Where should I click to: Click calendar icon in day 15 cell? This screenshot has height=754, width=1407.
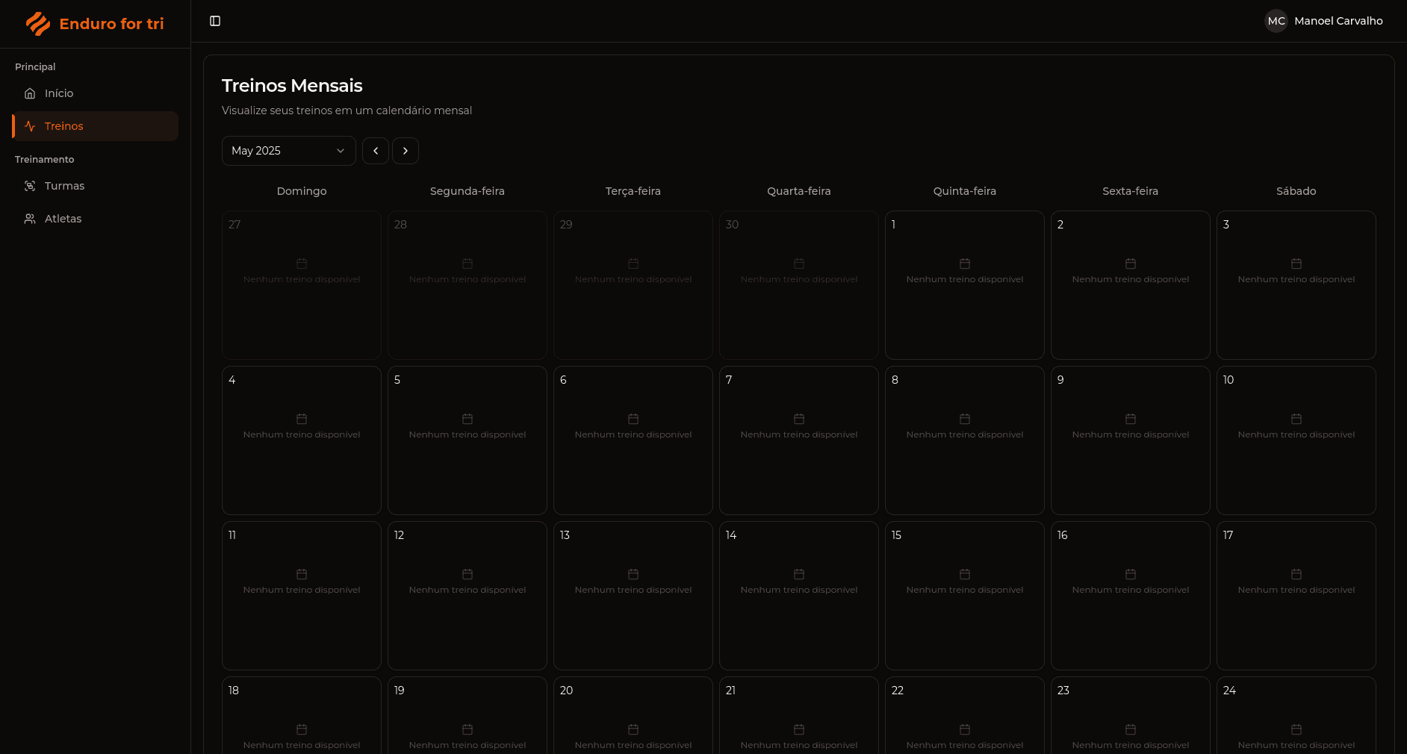click(965, 574)
